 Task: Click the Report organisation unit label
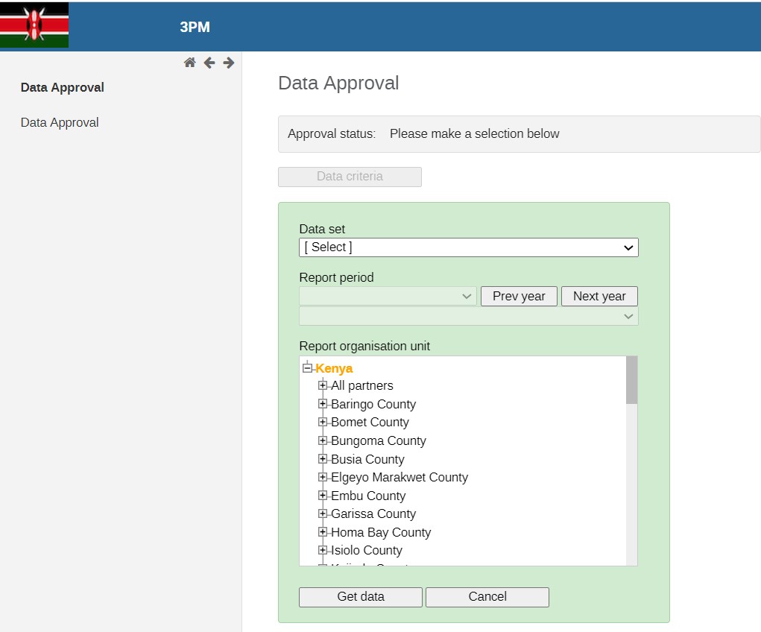click(364, 346)
